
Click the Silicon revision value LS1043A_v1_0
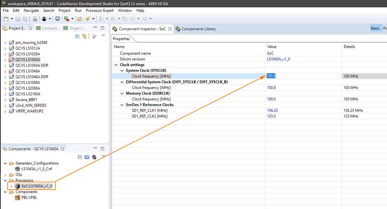point(279,59)
